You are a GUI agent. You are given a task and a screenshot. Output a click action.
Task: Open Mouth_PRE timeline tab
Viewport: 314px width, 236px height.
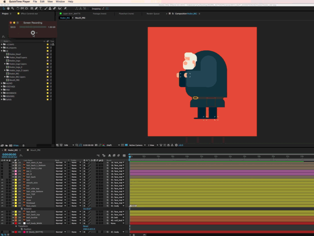35,150
